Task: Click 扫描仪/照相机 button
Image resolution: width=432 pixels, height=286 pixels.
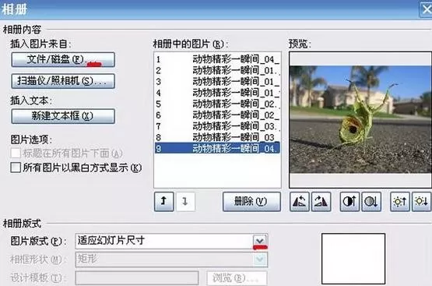Action: (x=63, y=81)
